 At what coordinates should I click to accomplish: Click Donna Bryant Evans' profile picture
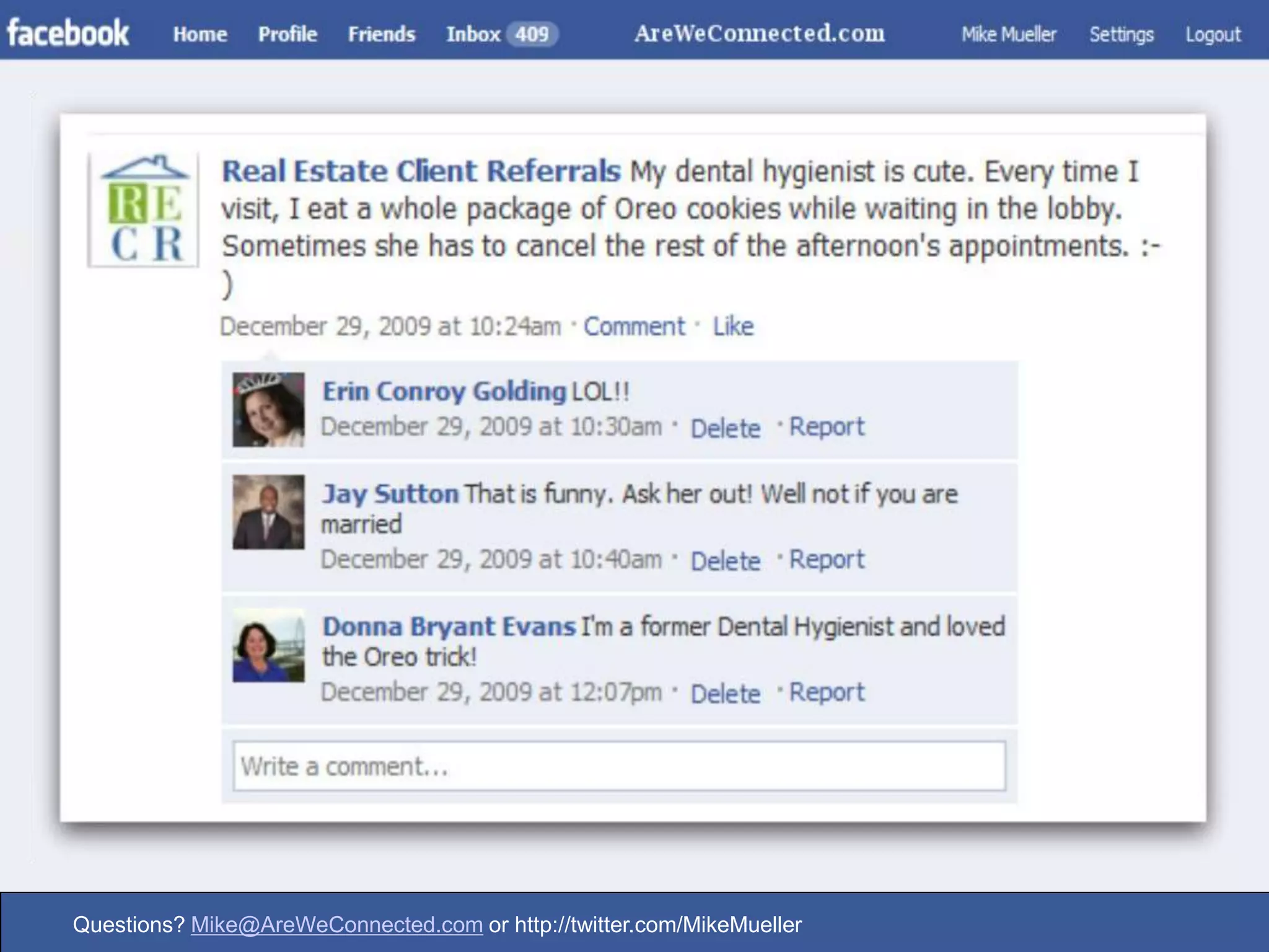(x=268, y=645)
